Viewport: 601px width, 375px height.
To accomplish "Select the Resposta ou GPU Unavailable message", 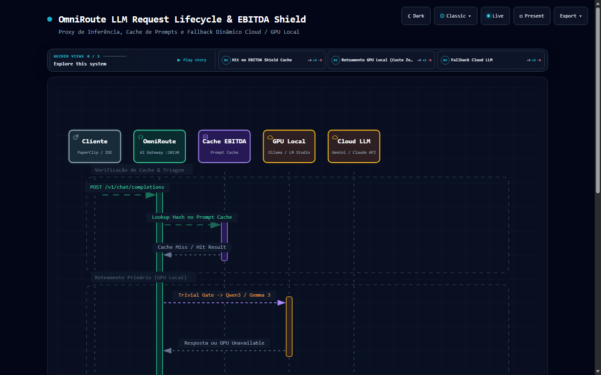I will pos(225,343).
